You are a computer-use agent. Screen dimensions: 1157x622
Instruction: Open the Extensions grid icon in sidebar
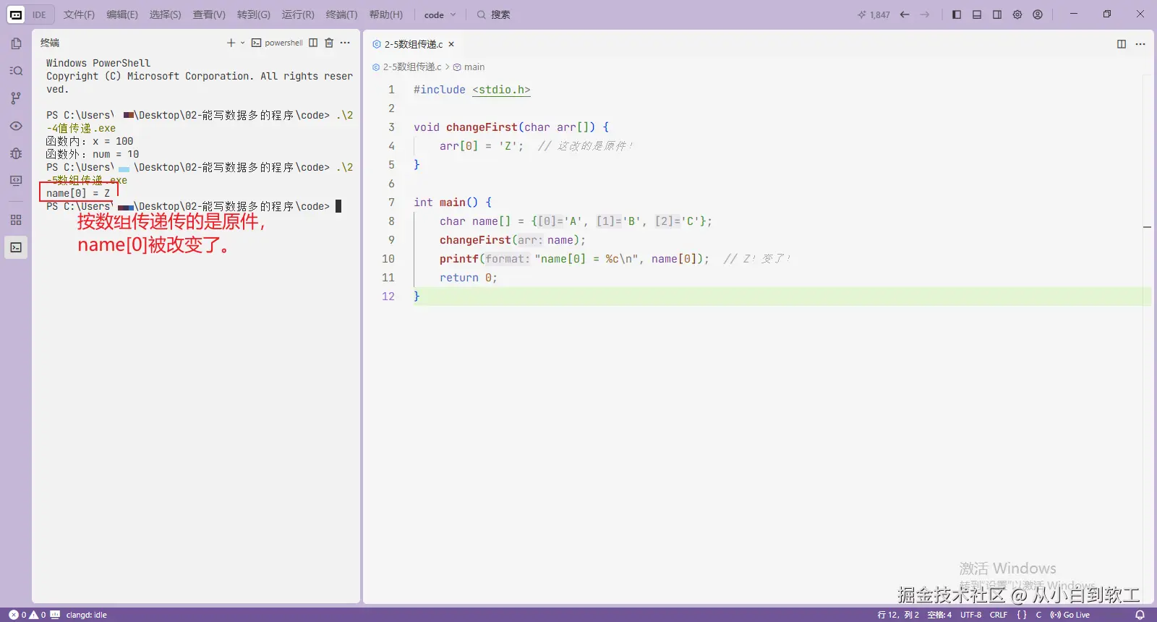pyautogui.click(x=16, y=220)
